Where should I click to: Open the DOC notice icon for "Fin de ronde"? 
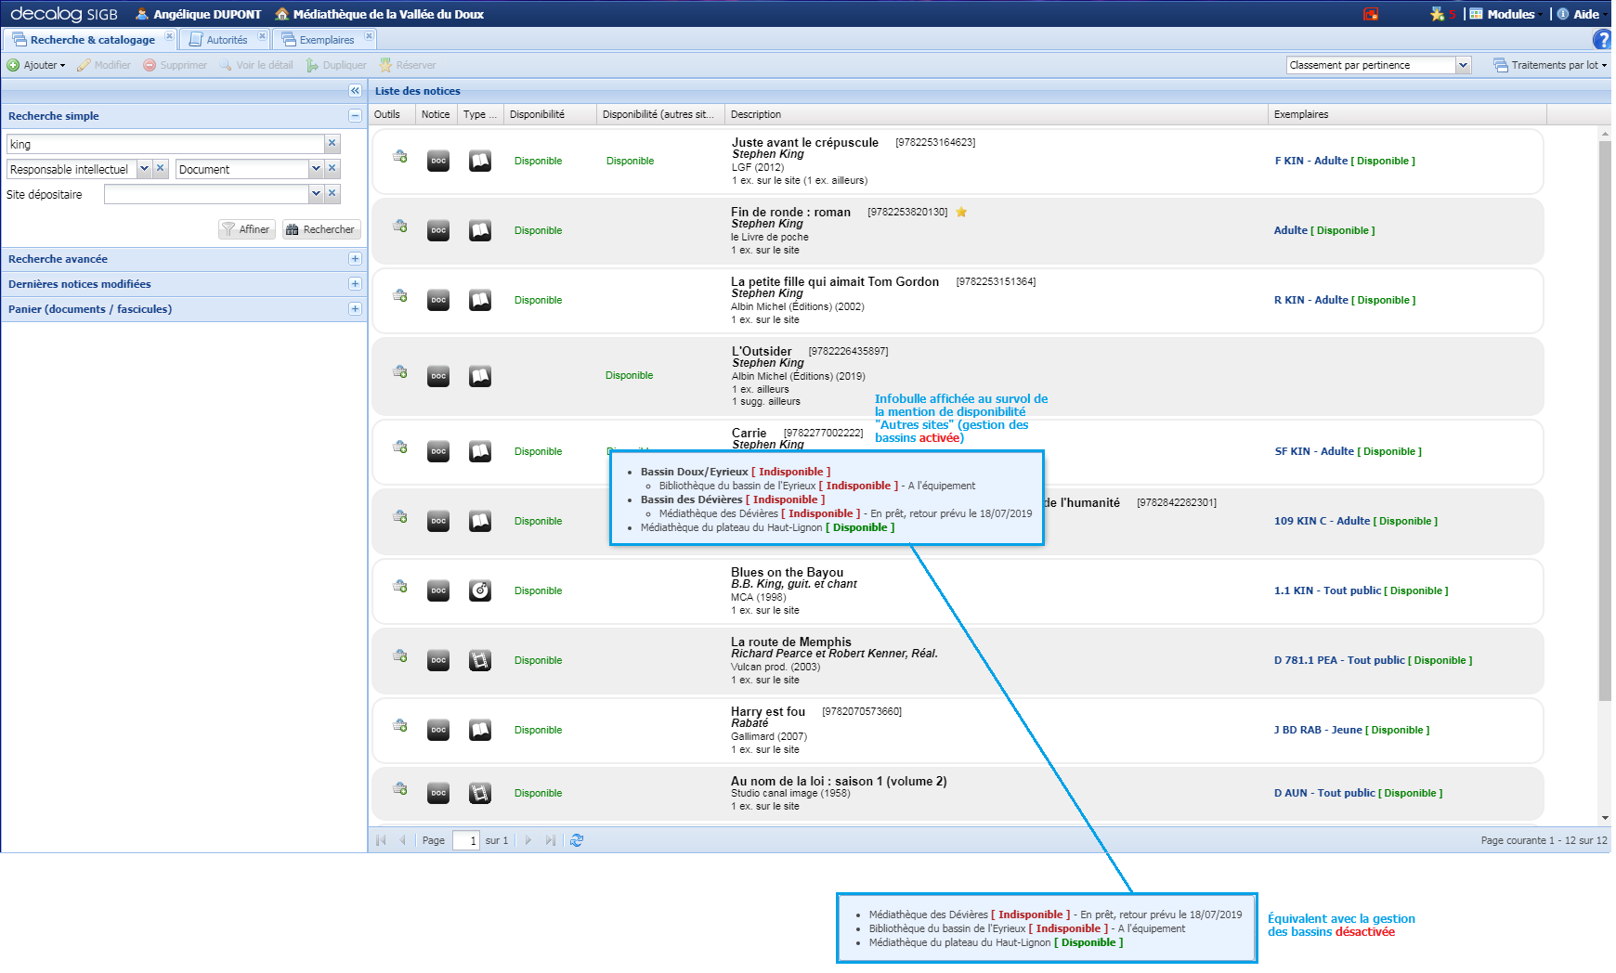pos(437,229)
